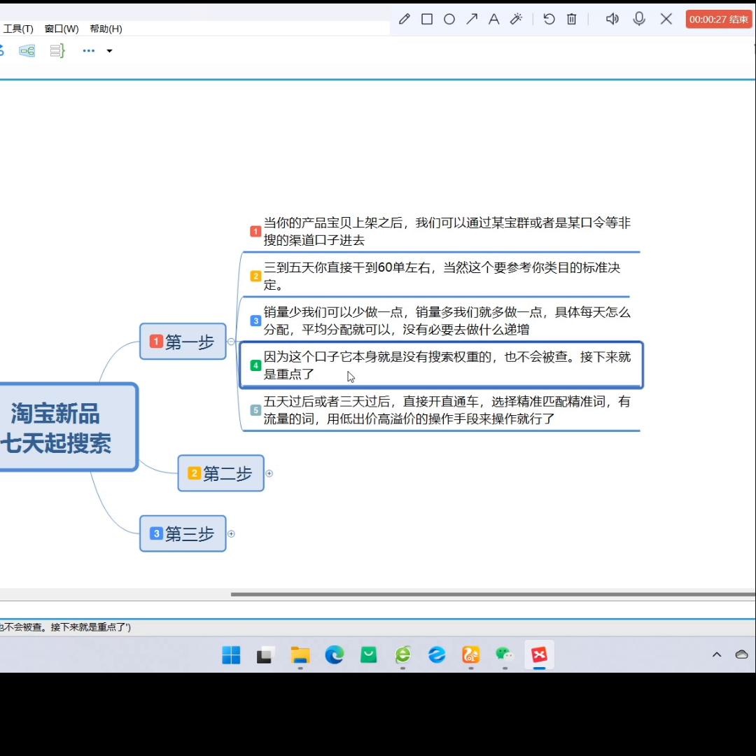Select the 第三步 topic node
This screenshot has width=756, height=756.
pos(183,533)
